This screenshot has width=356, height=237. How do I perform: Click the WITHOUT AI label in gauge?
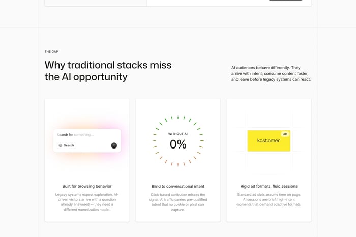178,134
